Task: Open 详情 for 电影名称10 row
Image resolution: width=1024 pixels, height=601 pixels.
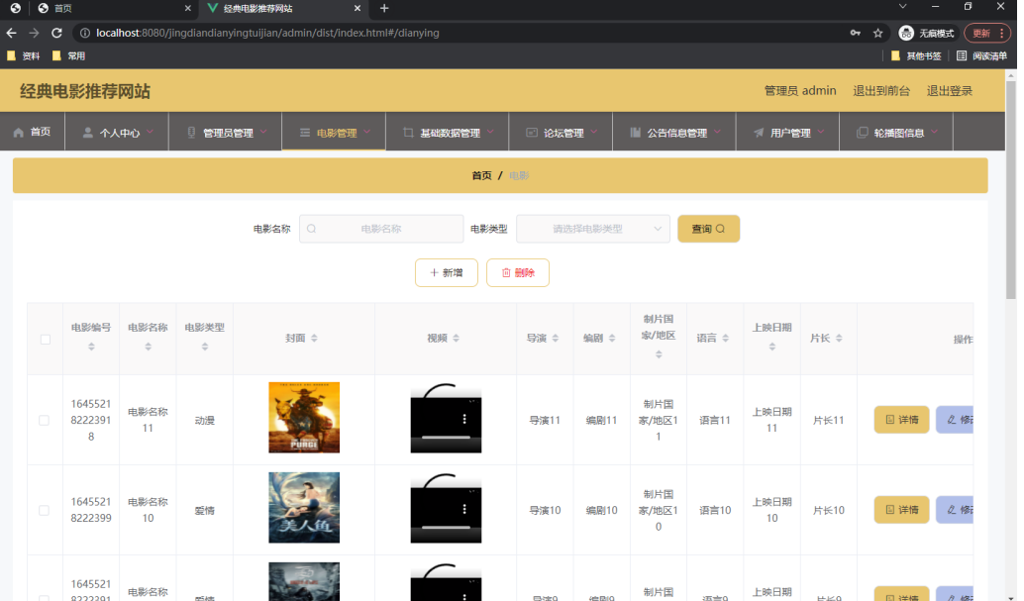Action: 902,510
